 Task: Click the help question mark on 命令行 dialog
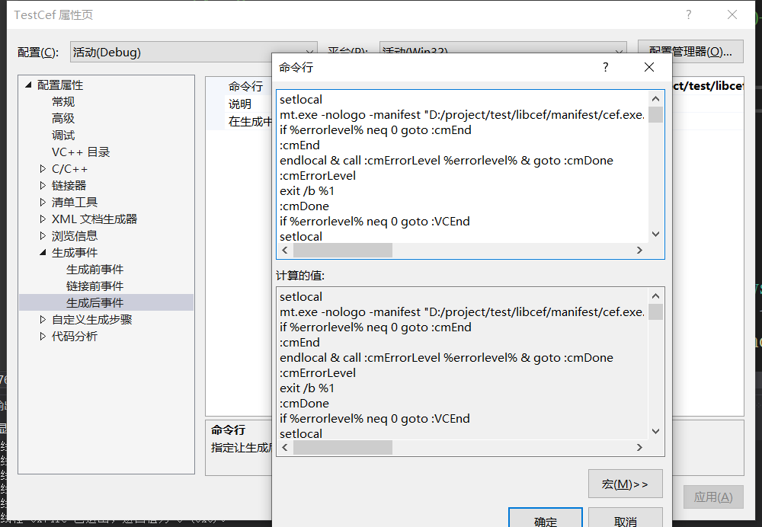(x=605, y=67)
